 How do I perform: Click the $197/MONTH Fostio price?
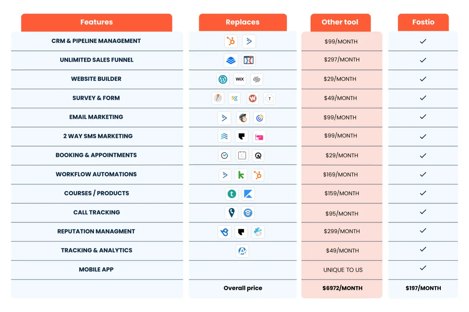[x=423, y=288]
